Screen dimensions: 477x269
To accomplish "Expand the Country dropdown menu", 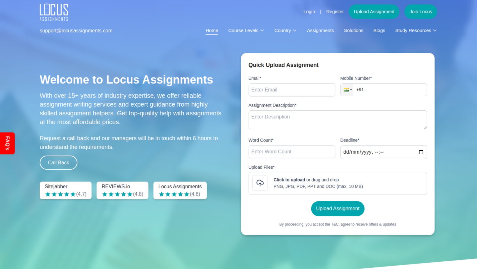I will pos(285,30).
